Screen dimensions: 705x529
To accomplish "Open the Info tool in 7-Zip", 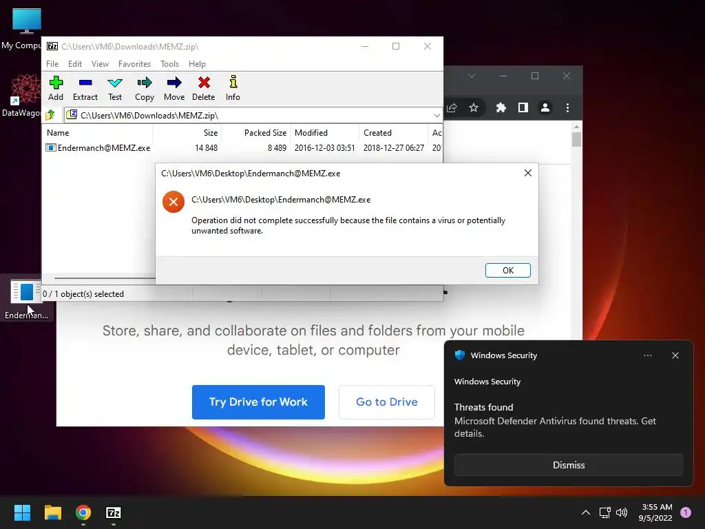I will coord(233,89).
